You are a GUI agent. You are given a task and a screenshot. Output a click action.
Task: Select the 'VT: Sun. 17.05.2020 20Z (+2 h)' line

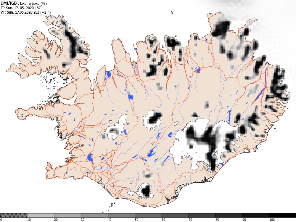[26, 12]
